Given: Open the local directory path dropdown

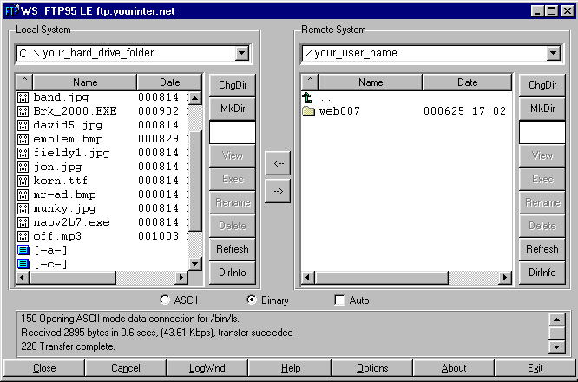Looking at the screenshot, I should (242, 53).
